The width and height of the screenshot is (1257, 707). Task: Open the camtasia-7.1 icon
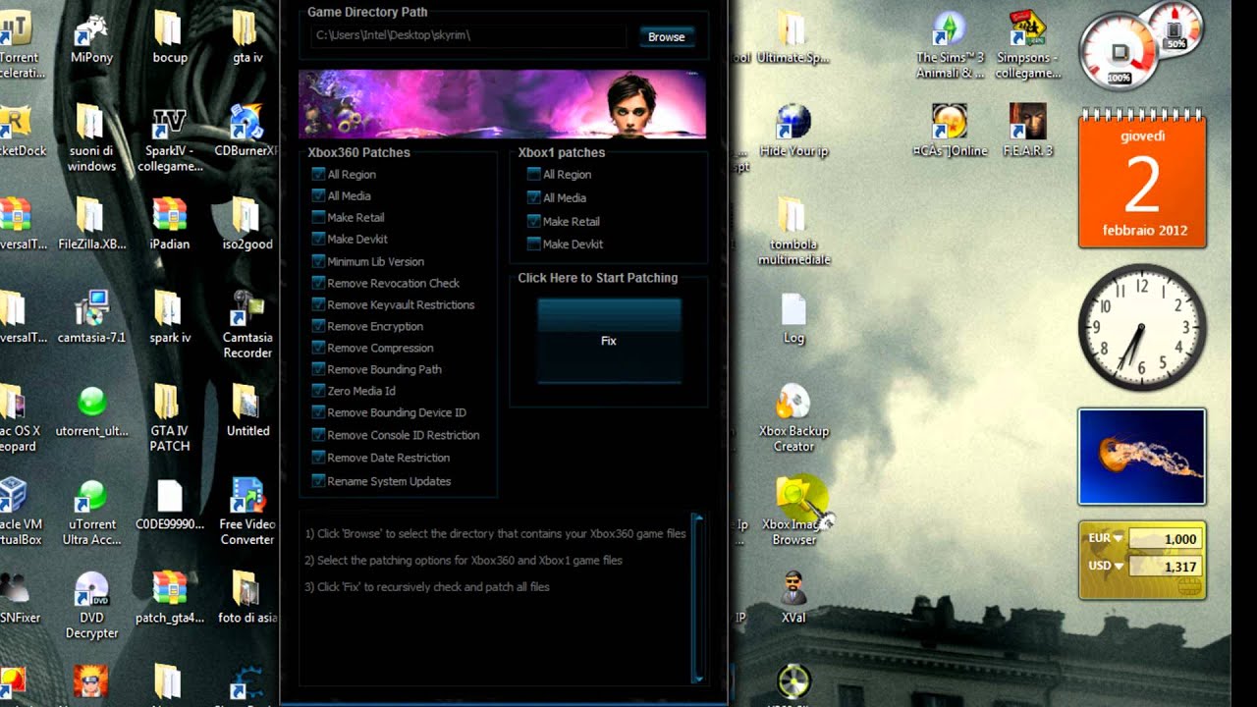91,316
